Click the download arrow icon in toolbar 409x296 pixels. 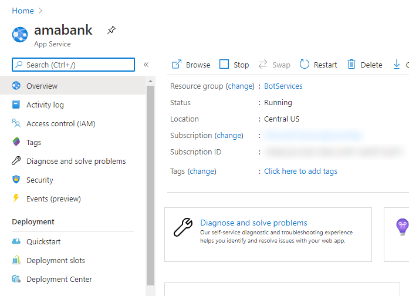[397, 65]
